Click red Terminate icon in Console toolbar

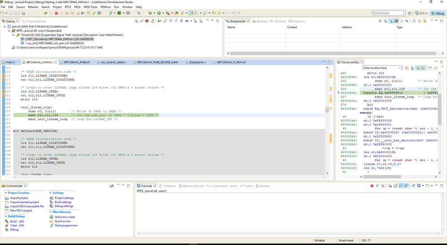click(372, 186)
